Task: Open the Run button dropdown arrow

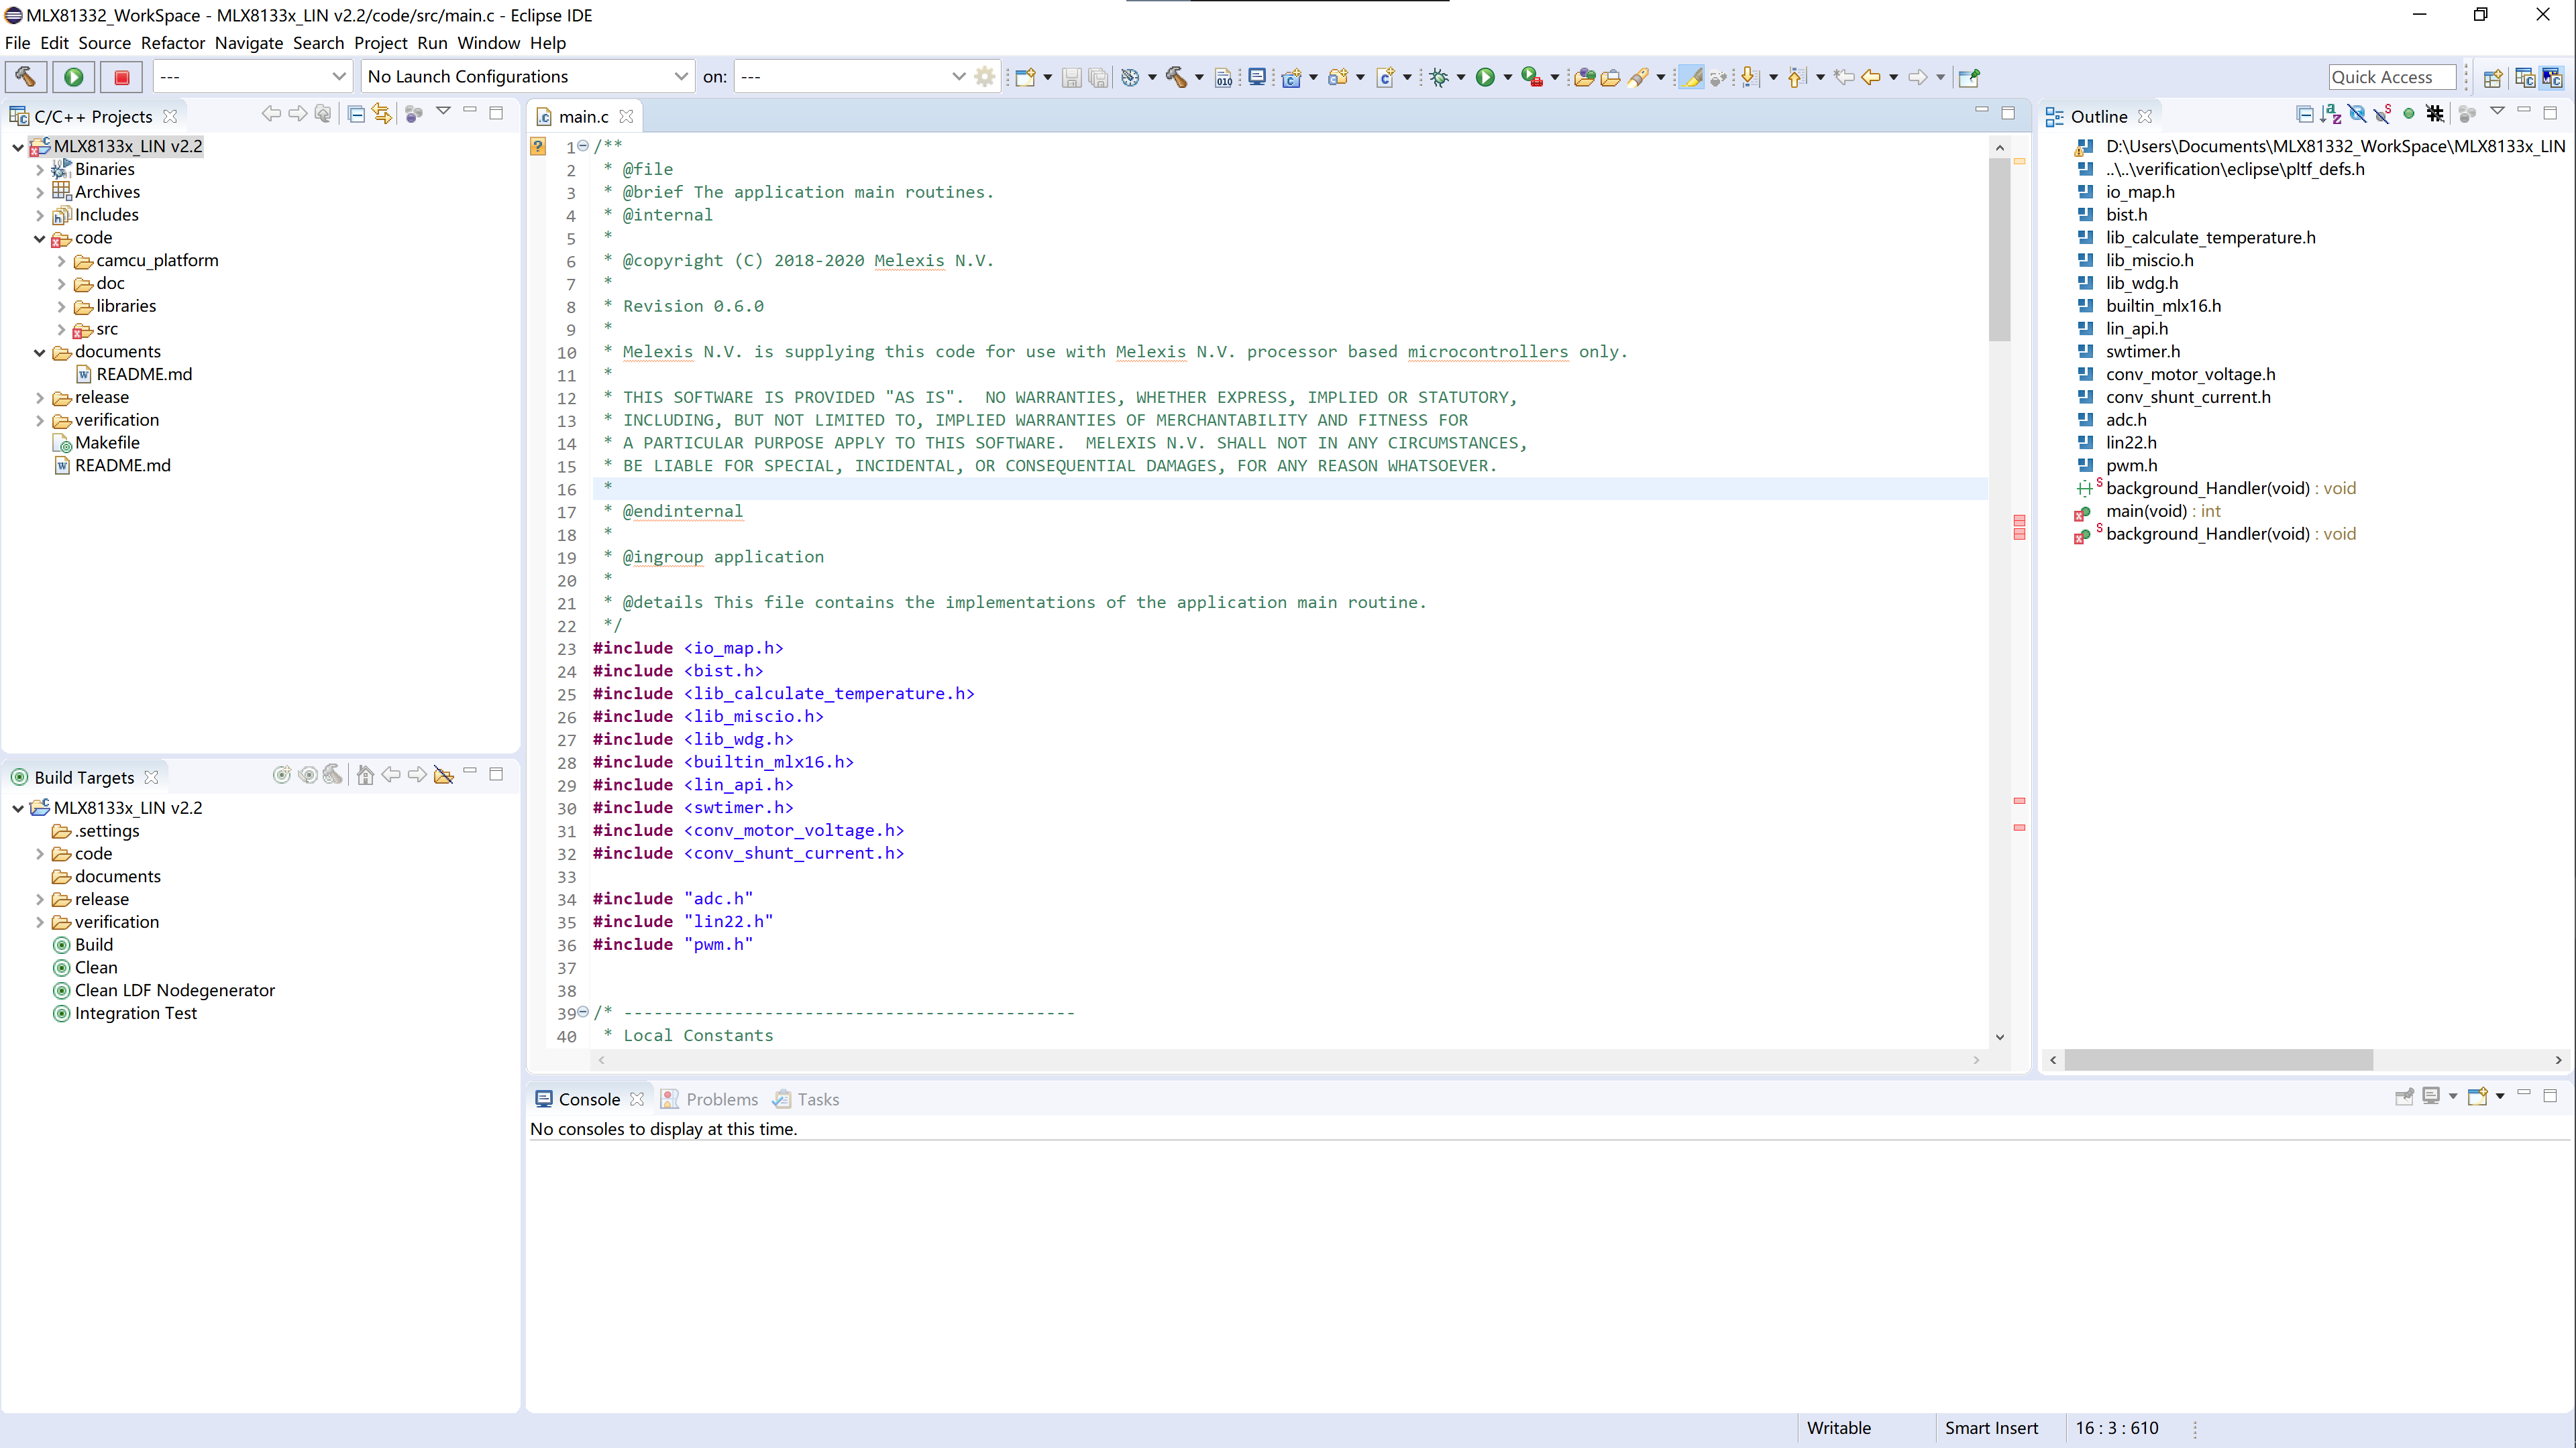Action: [x=1508, y=77]
